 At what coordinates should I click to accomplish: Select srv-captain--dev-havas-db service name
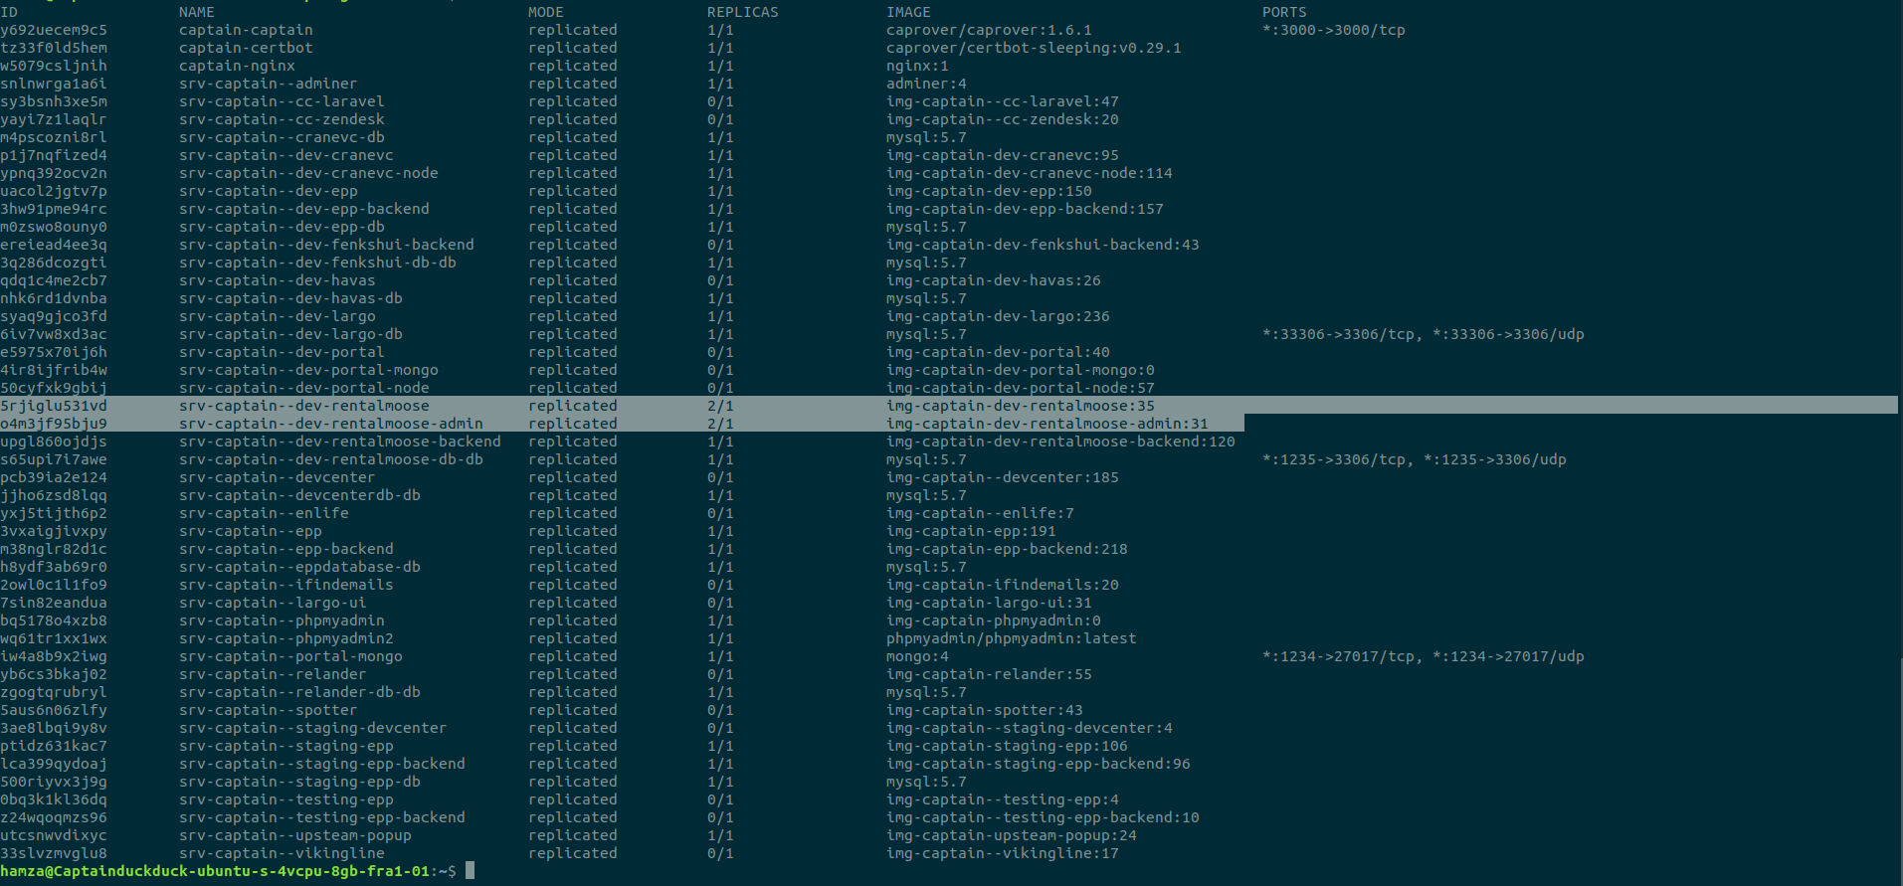point(290,298)
